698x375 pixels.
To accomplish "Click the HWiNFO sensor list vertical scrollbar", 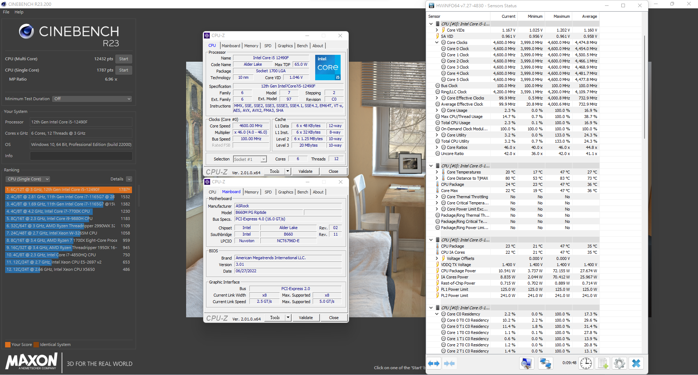I will tap(644, 87).
